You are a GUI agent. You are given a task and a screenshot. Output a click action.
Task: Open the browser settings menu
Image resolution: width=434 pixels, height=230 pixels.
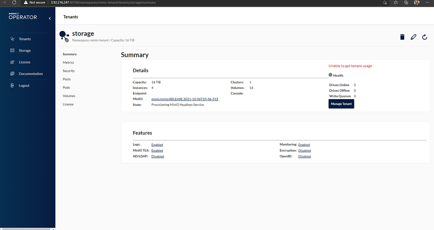tap(427, 3)
